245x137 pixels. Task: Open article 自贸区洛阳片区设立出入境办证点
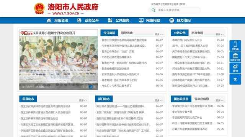tap(120, 74)
